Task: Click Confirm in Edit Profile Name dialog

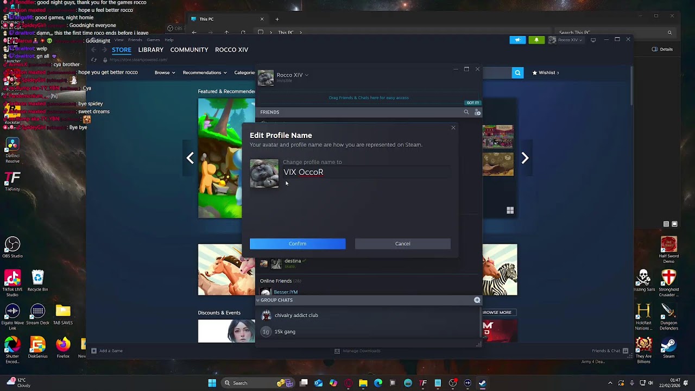Action: [298, 244]
